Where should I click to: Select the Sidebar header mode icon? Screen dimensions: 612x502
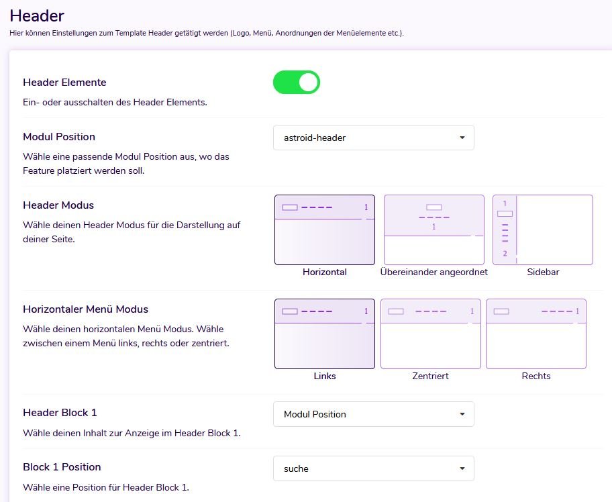pos(542,230)
